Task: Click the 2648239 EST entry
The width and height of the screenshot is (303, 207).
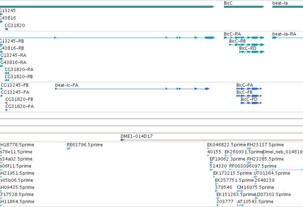Action: pyautogui.click(x=255, y=184)
